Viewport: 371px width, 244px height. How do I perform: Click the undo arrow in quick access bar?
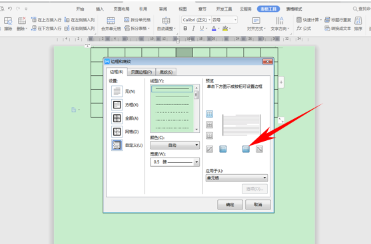tap(10, 9)
